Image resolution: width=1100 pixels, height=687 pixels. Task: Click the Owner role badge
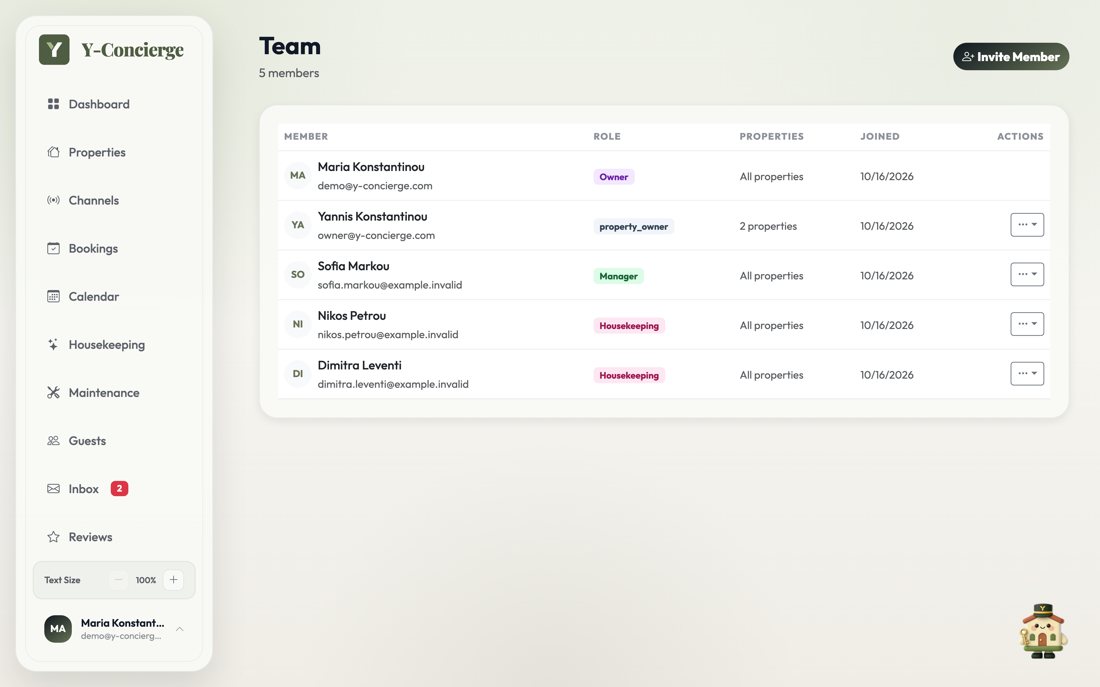[614, 177]
